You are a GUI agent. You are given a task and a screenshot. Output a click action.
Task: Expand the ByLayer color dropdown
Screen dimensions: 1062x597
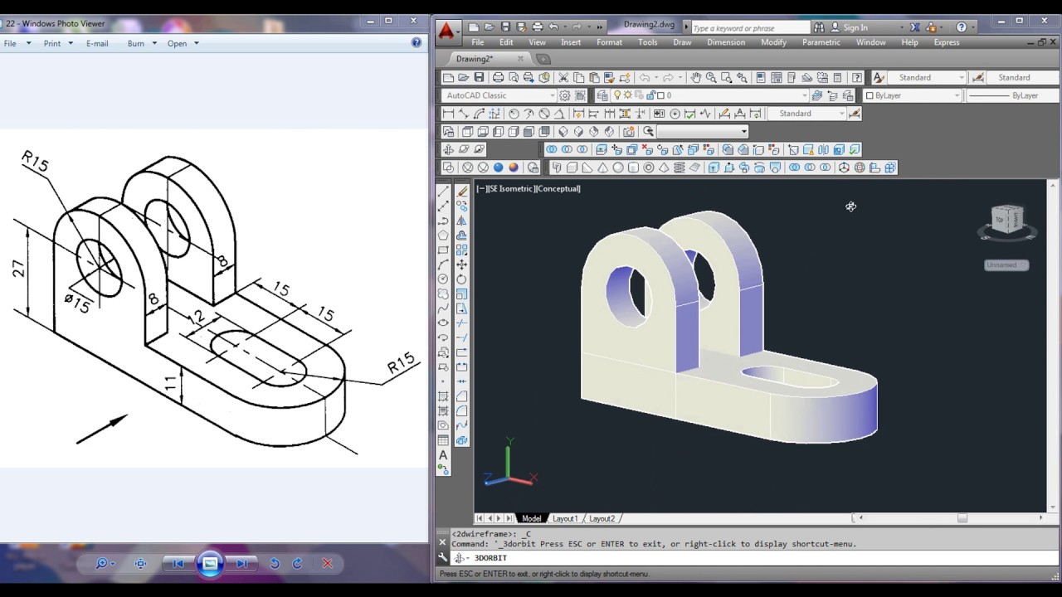click(x=957, y=95)
